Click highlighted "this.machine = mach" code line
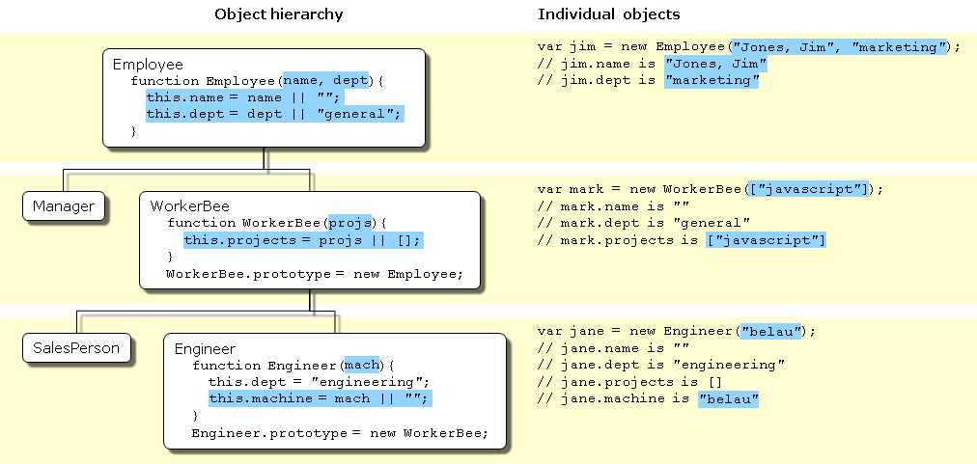This screenshot has height=464, width=977. tap(320, 398)
